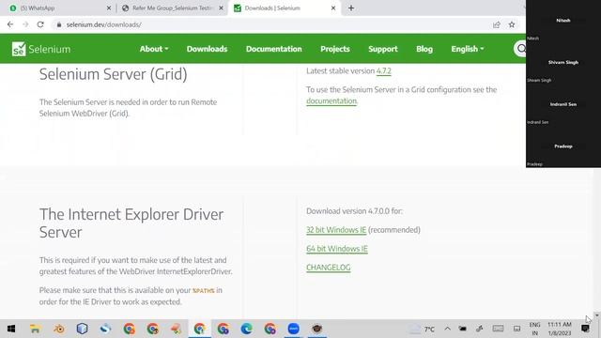601x338 pixels.
Task: Click the page scrollbar down arrow
Action: point(597,315)
